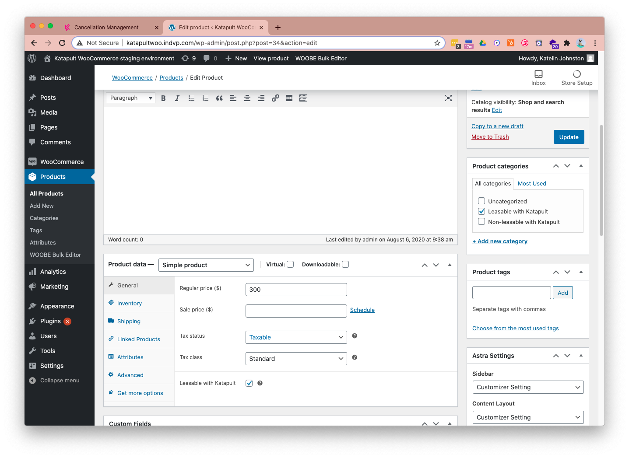Apply italic formatting in editor toolbar

click(177, 98)
